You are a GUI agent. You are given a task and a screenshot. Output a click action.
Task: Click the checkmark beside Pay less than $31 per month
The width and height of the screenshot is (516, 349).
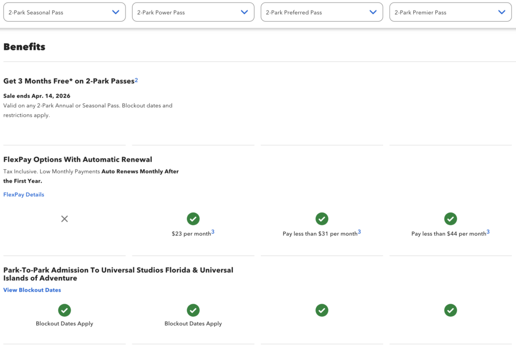(x=321, y=219)
